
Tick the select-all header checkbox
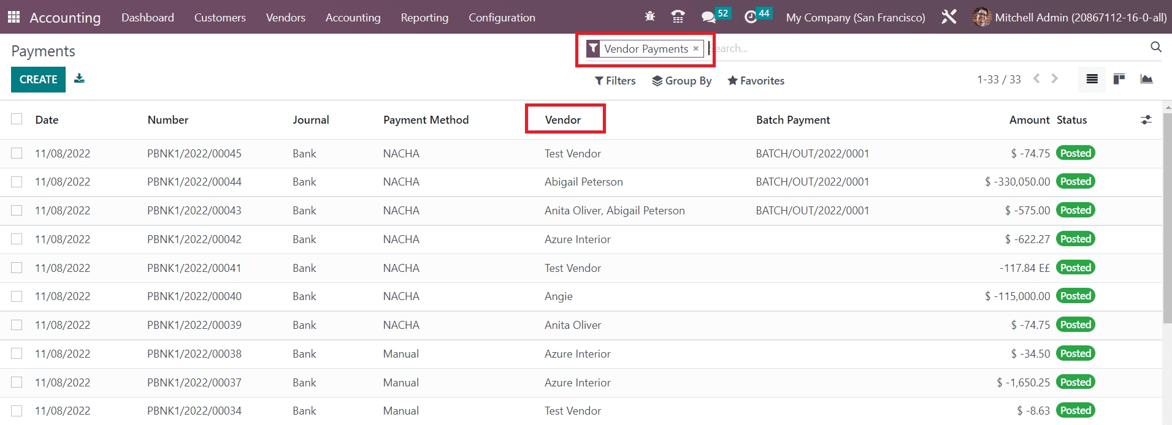click(17, 119)
